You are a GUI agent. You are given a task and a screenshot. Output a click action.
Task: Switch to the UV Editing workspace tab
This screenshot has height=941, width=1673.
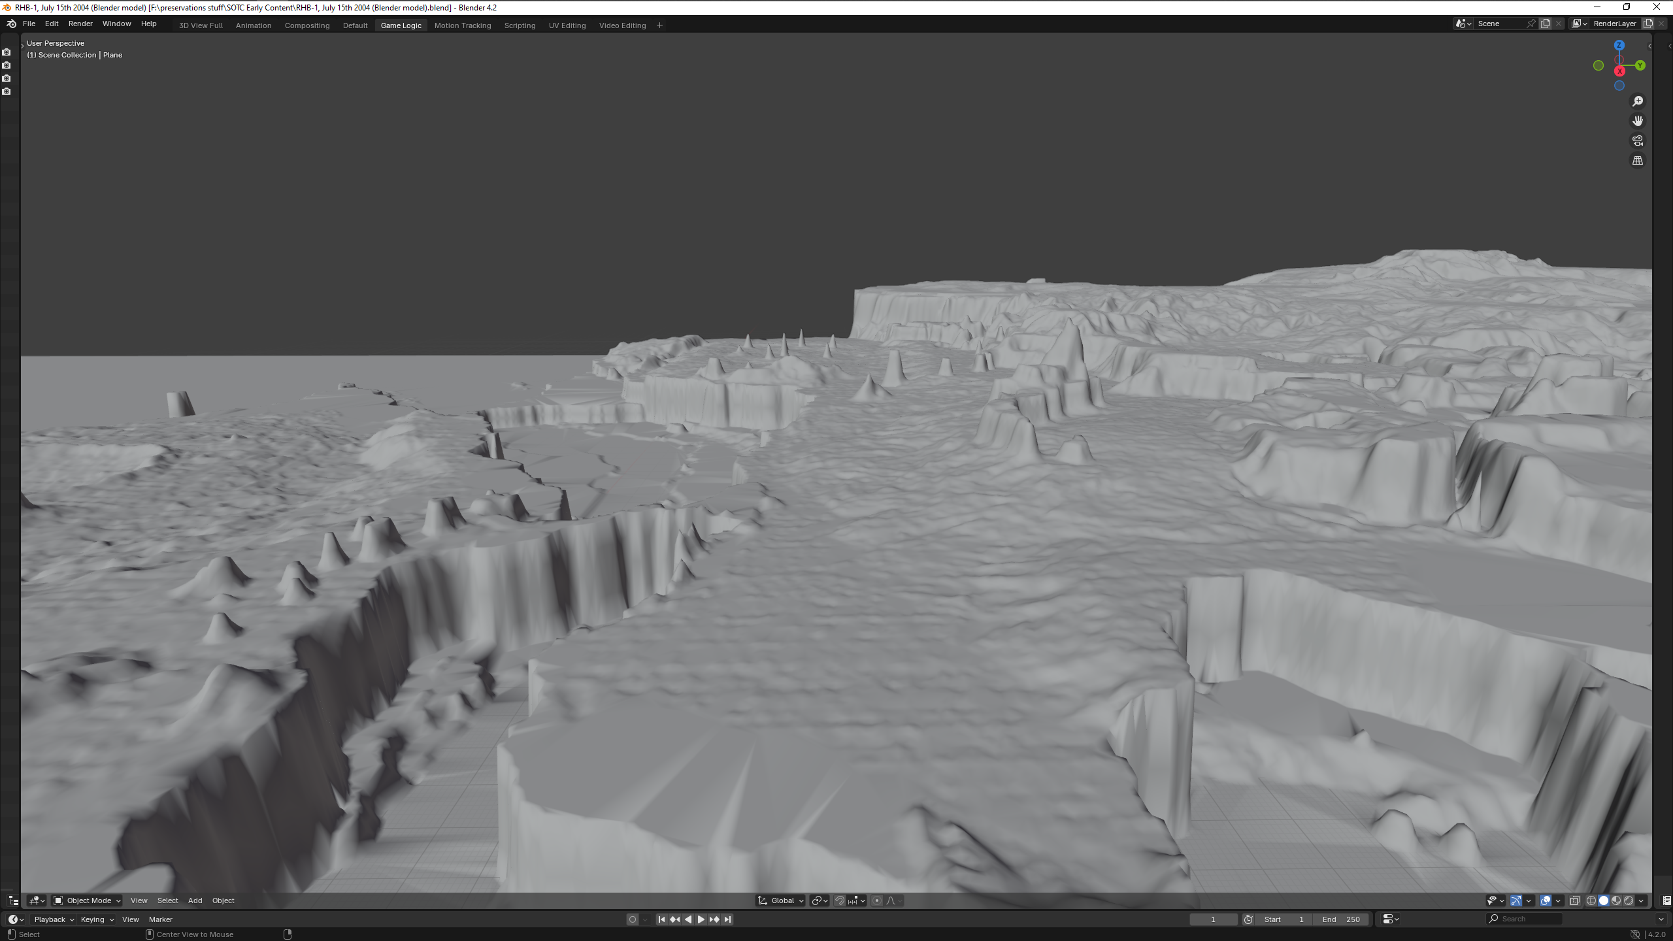point(567,25)
